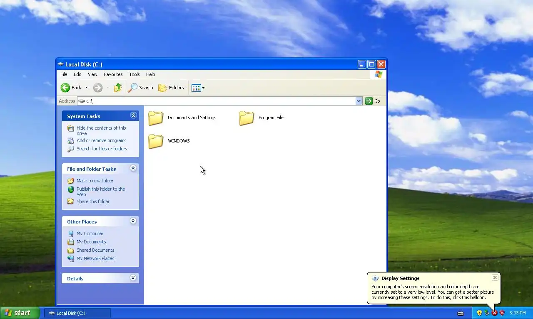
Task: Expand the Address bar dropdown
Action: tap(359, 101)
